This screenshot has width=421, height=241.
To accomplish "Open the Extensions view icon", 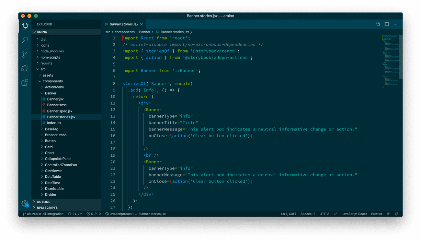I will pyautogui.click(x=25, y=82).
